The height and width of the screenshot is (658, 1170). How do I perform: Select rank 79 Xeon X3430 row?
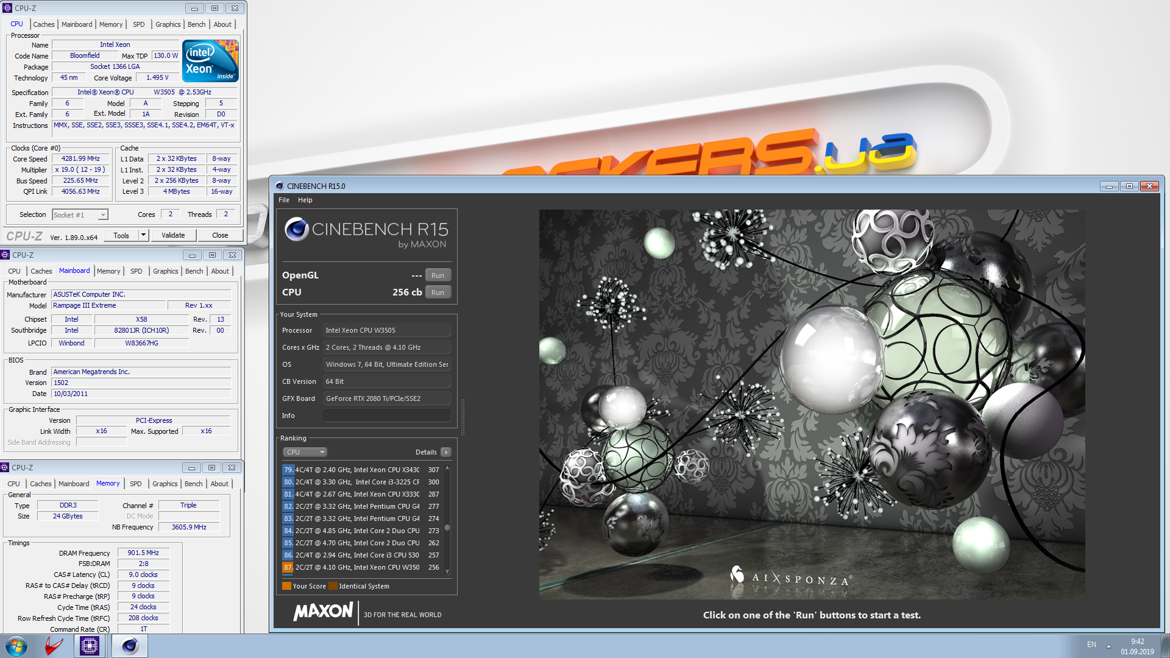tap(363, 470)
